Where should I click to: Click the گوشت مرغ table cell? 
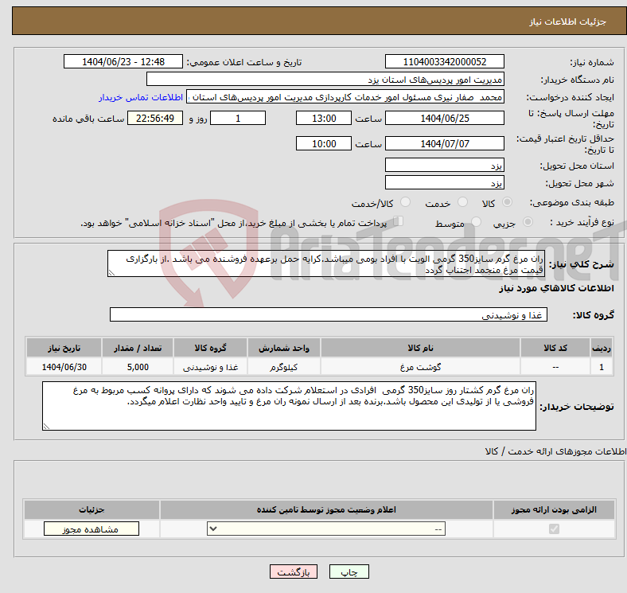coord(420,367)
